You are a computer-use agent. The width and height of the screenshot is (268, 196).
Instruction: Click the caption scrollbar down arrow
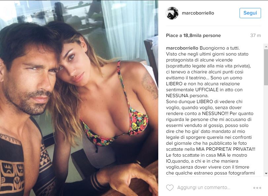(266, 174)
